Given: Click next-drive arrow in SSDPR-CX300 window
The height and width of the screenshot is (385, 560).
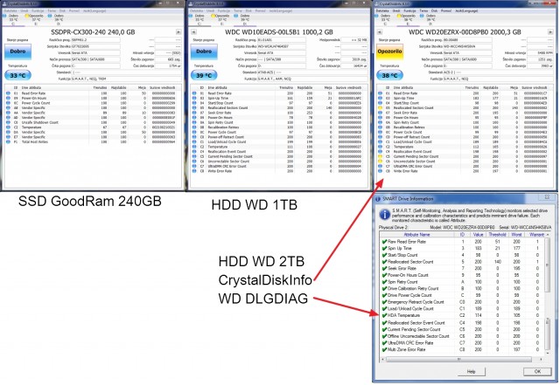Looking at the screenshot, I should 178,32.
